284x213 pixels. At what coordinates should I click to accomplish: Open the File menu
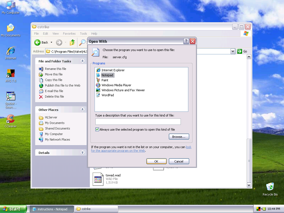coord(36,34)
